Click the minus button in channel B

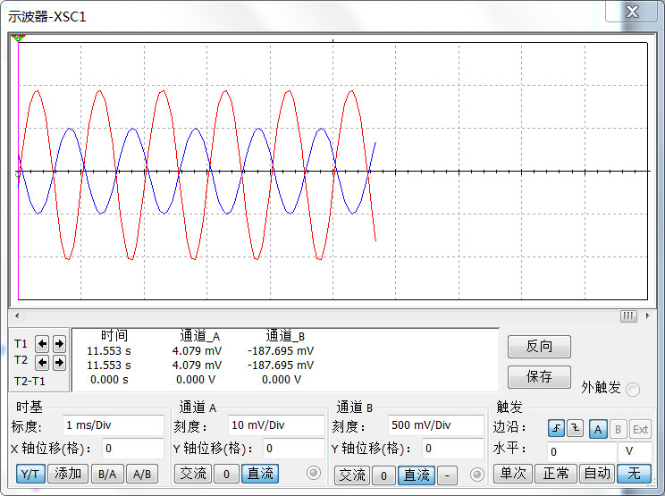point(449,475)
